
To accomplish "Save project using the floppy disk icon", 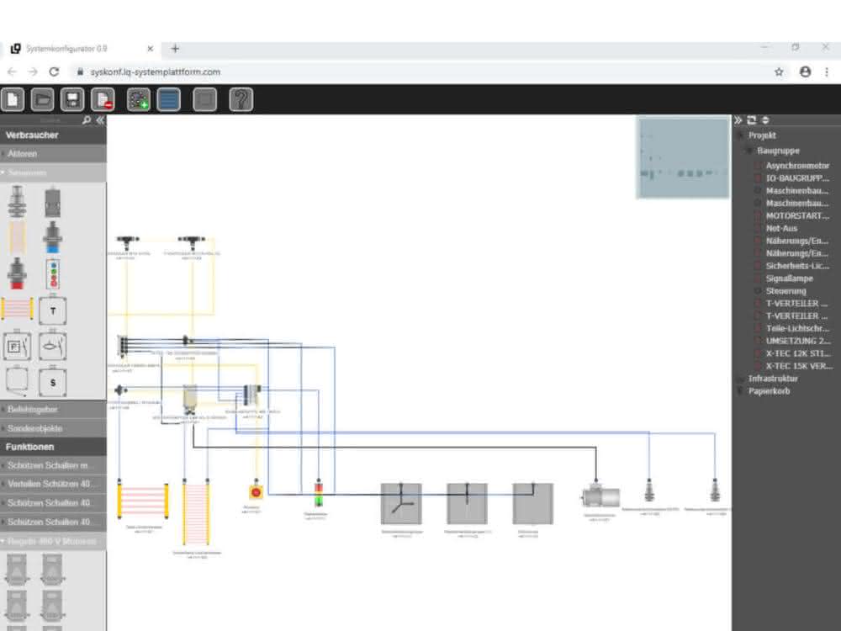I will (72, 100).
